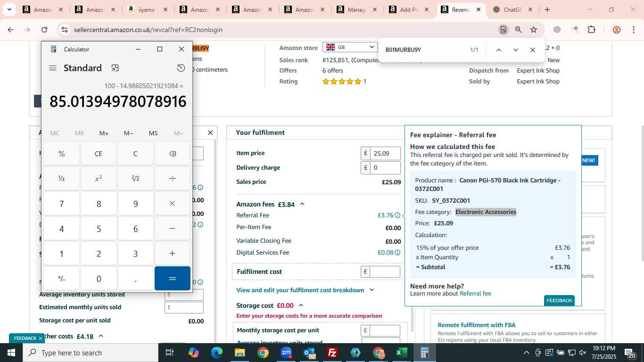This screenshot has width=644, height=362.
Task: Open Chrome extensions puzzle icon
Action: (x=592, y=30)
